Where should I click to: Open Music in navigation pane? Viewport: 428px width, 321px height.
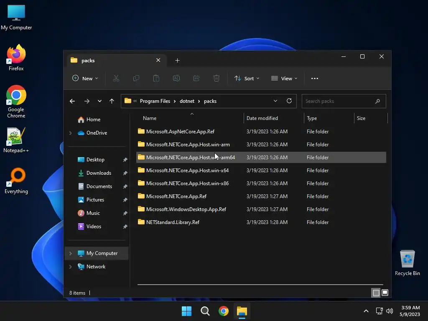[93, 213]
